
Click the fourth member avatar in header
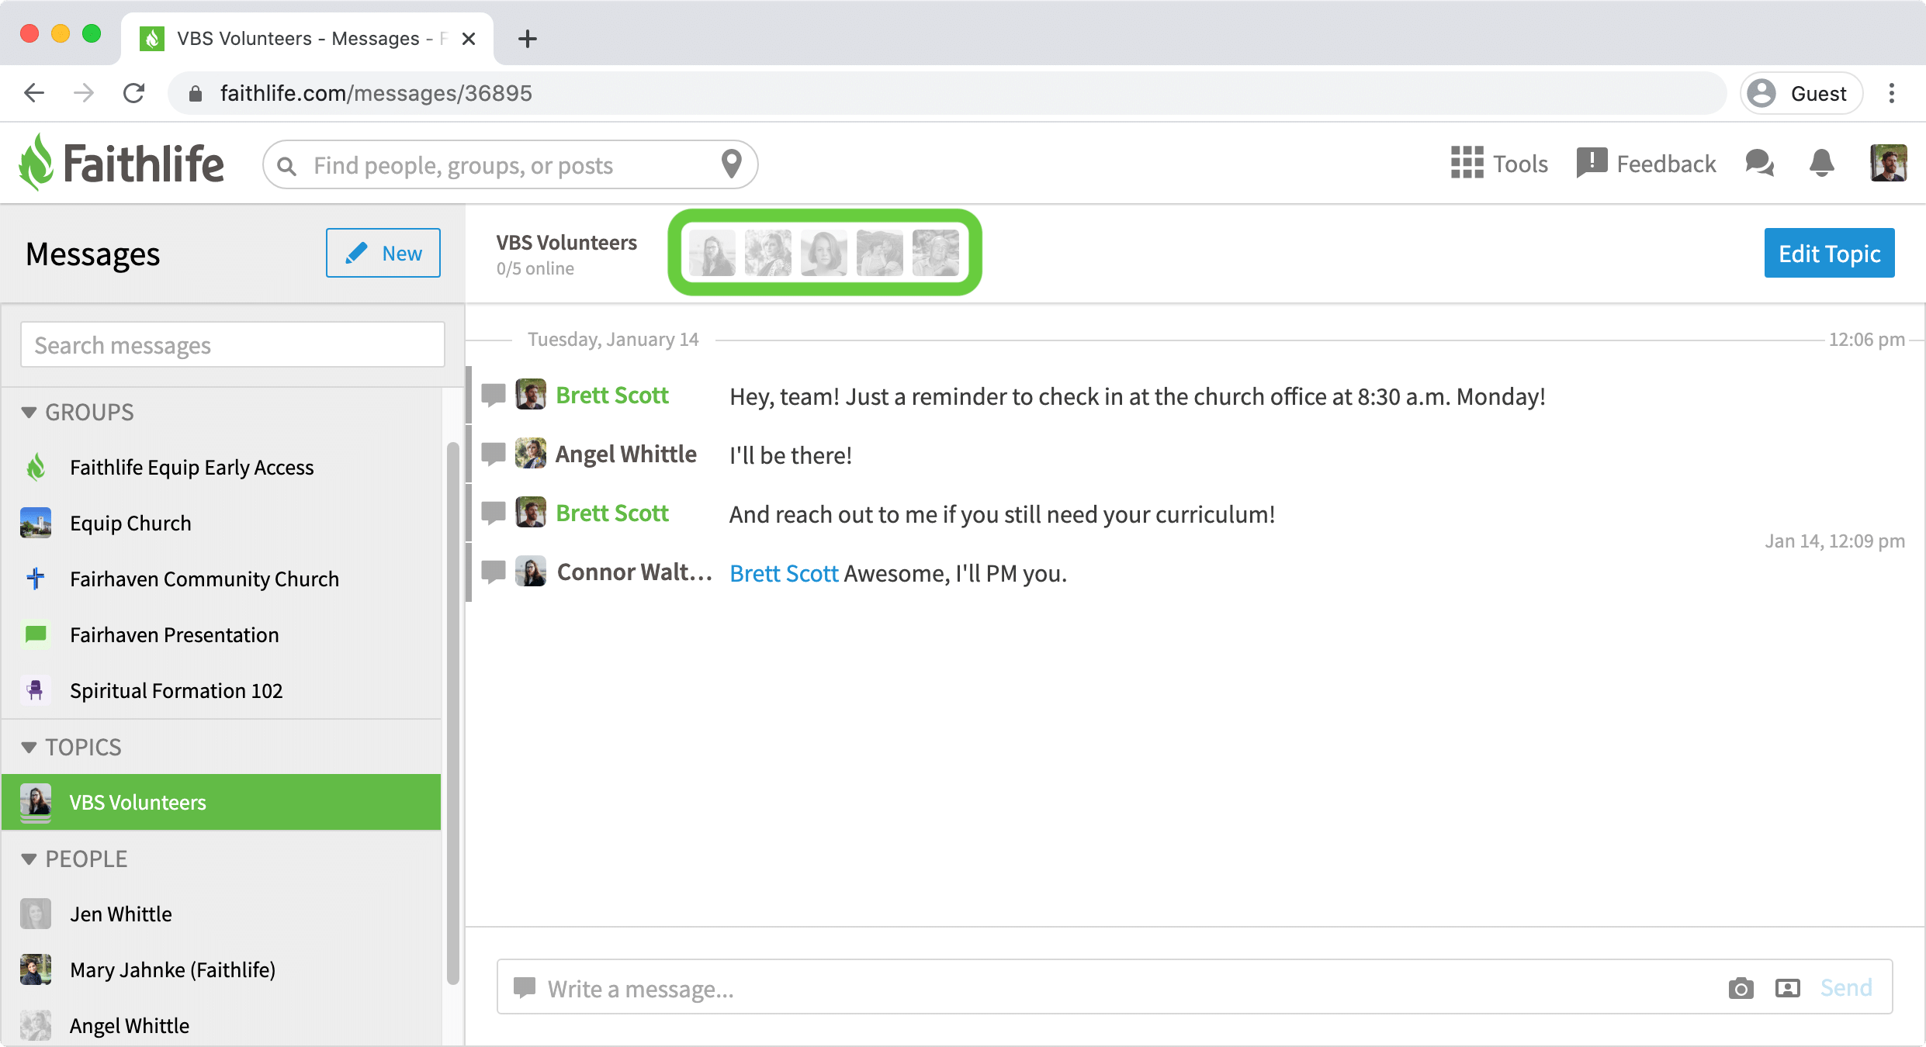pos(880,253)
